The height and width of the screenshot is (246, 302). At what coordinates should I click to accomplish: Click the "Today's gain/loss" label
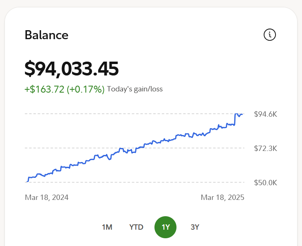[135, 89]
